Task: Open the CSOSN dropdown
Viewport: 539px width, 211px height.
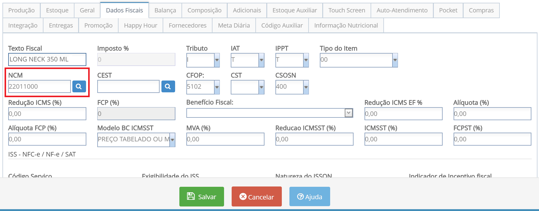Action: coord(306,87)
